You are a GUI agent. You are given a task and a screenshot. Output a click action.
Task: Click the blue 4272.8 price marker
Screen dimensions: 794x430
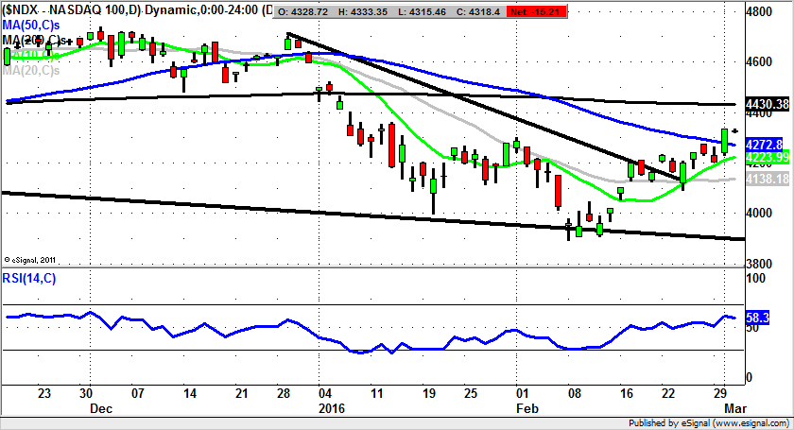click(764, 145)
